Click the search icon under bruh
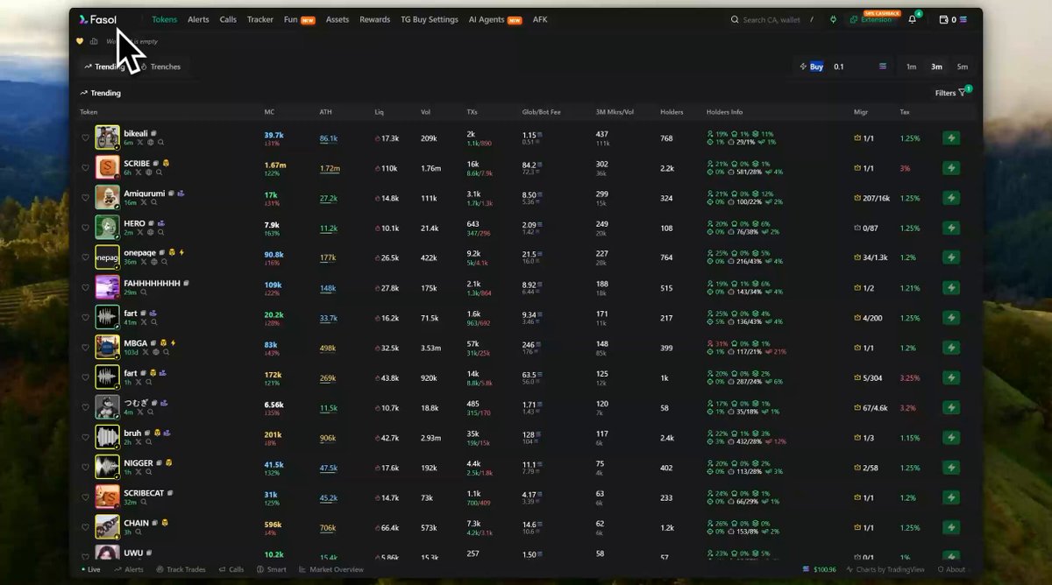The height and width of the screenshot is (585, 1052). [x=149, y=442]
